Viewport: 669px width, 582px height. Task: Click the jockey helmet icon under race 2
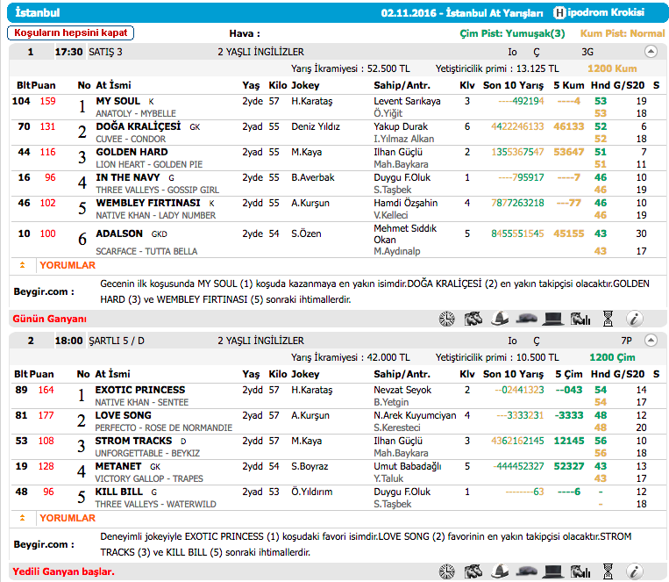500,571
